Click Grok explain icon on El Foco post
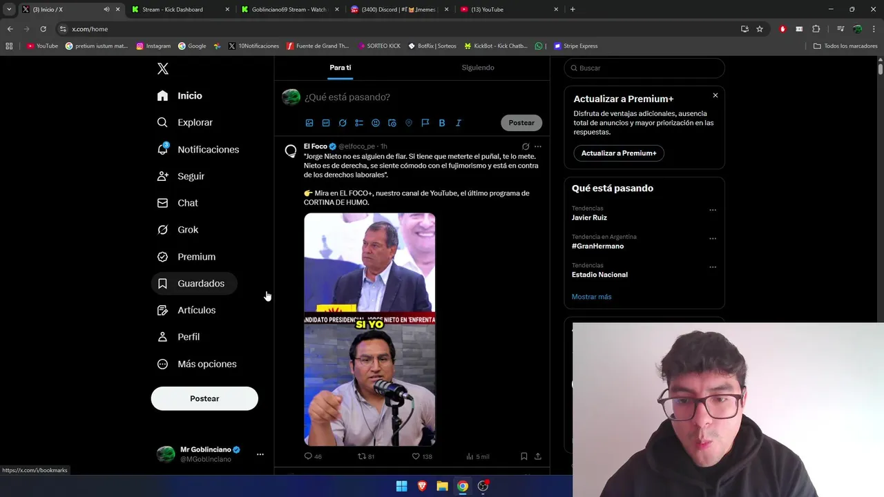 point(526,146)
